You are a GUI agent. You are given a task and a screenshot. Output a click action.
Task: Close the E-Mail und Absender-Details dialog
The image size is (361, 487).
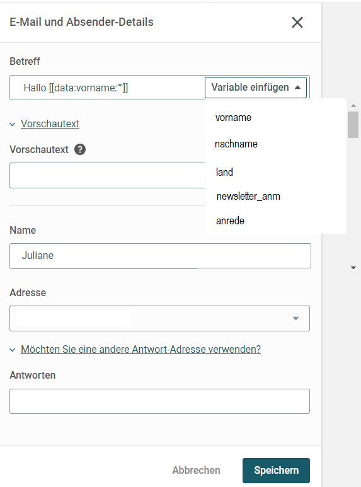[297, 22]
